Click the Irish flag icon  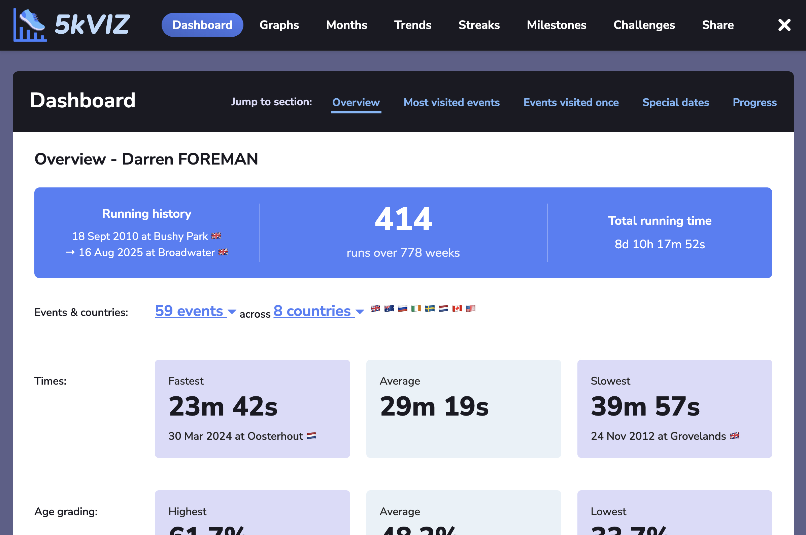[x=416, y=309]
